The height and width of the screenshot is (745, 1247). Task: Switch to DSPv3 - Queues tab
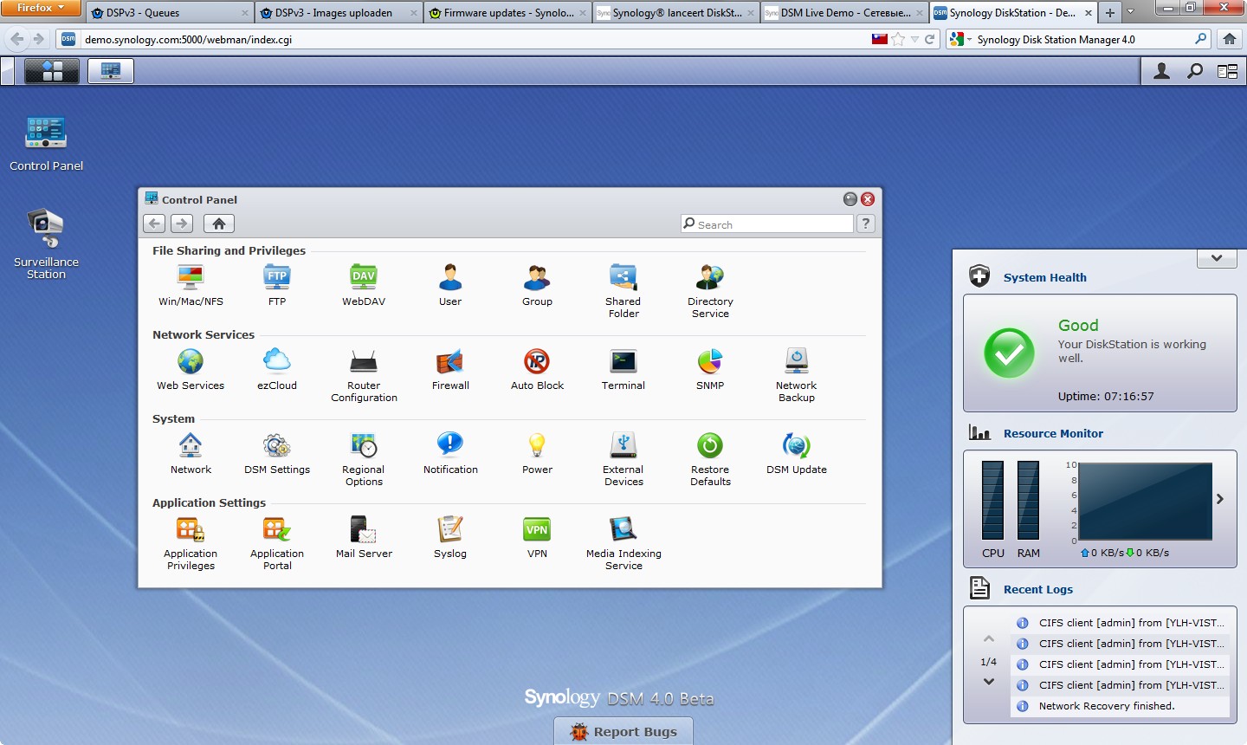[x=169, y=12]
